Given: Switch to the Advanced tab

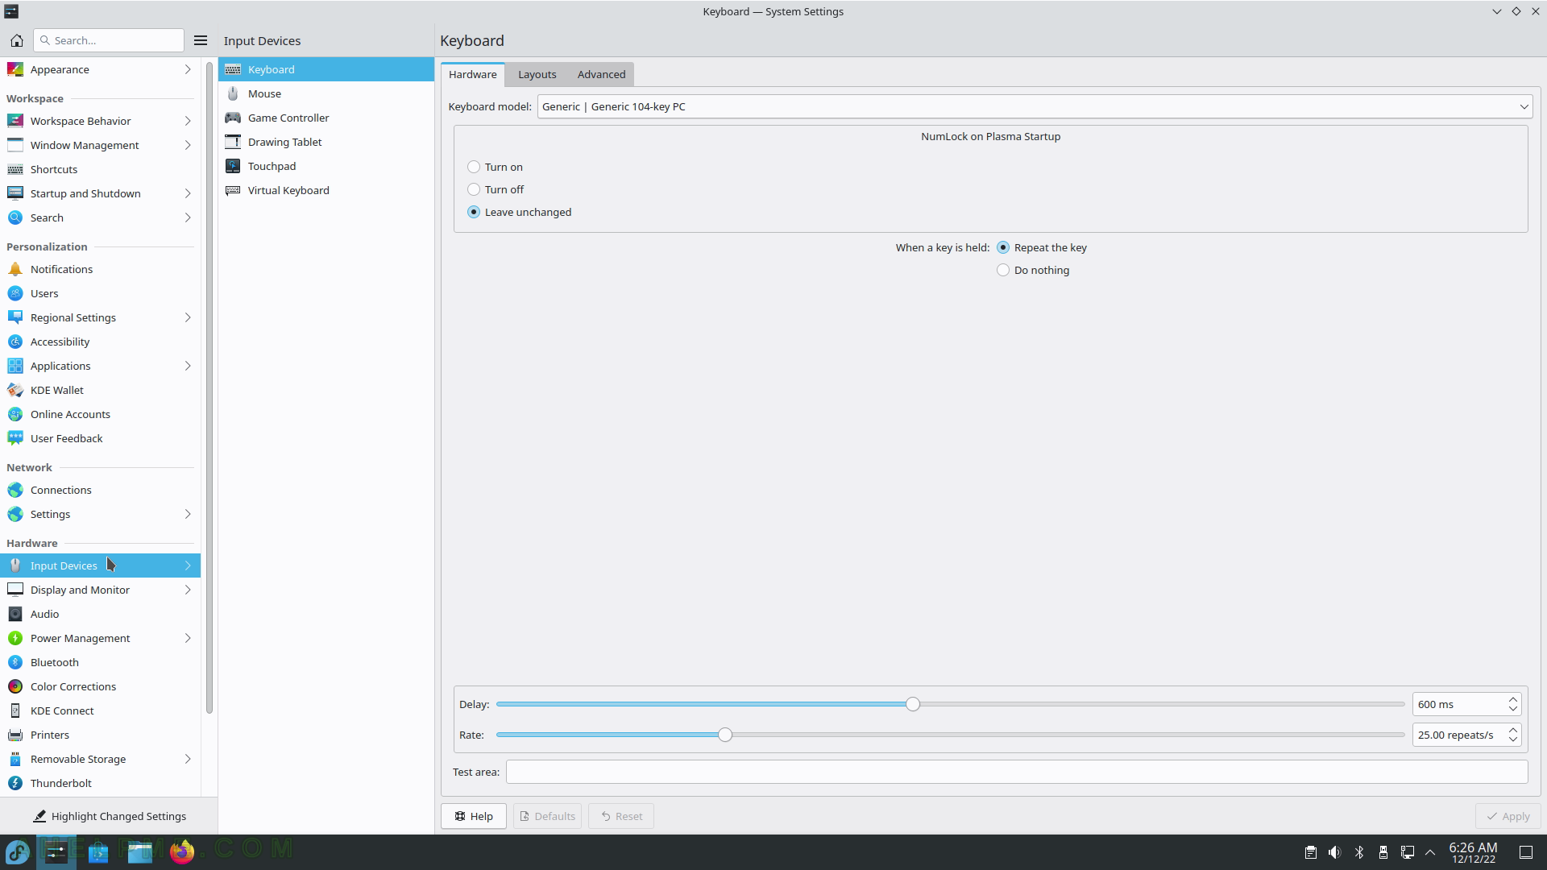Looking at the screenshot, I should click(x=601, y=74).
